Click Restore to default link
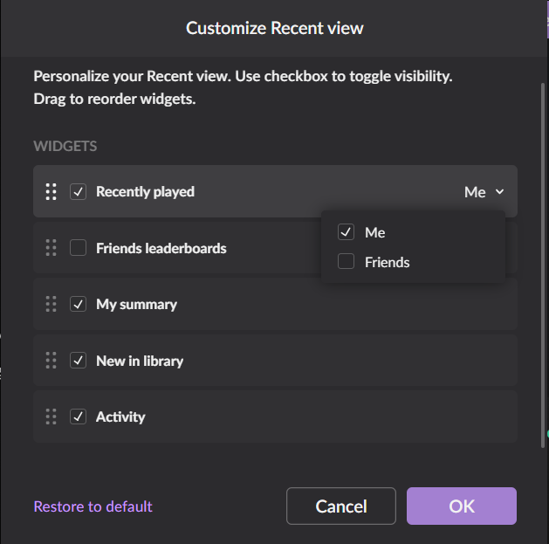 click(93, 506)
